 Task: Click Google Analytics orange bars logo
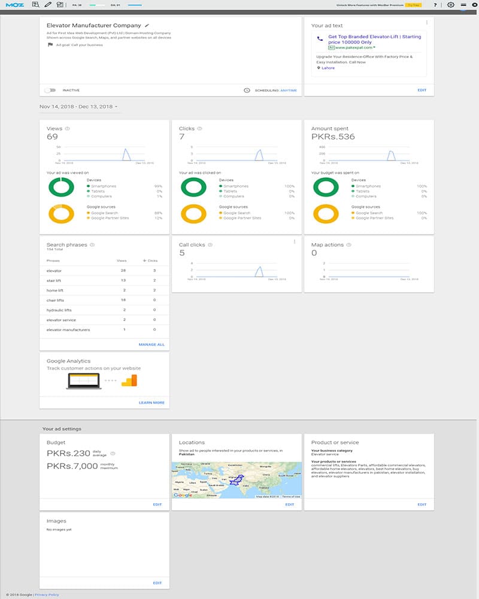pos(129,380)
